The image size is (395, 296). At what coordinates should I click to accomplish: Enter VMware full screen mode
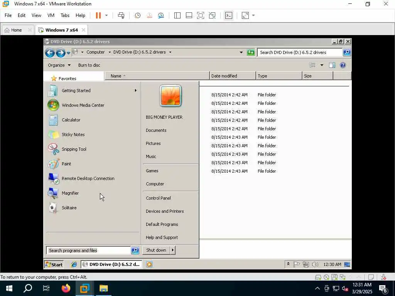201,15
